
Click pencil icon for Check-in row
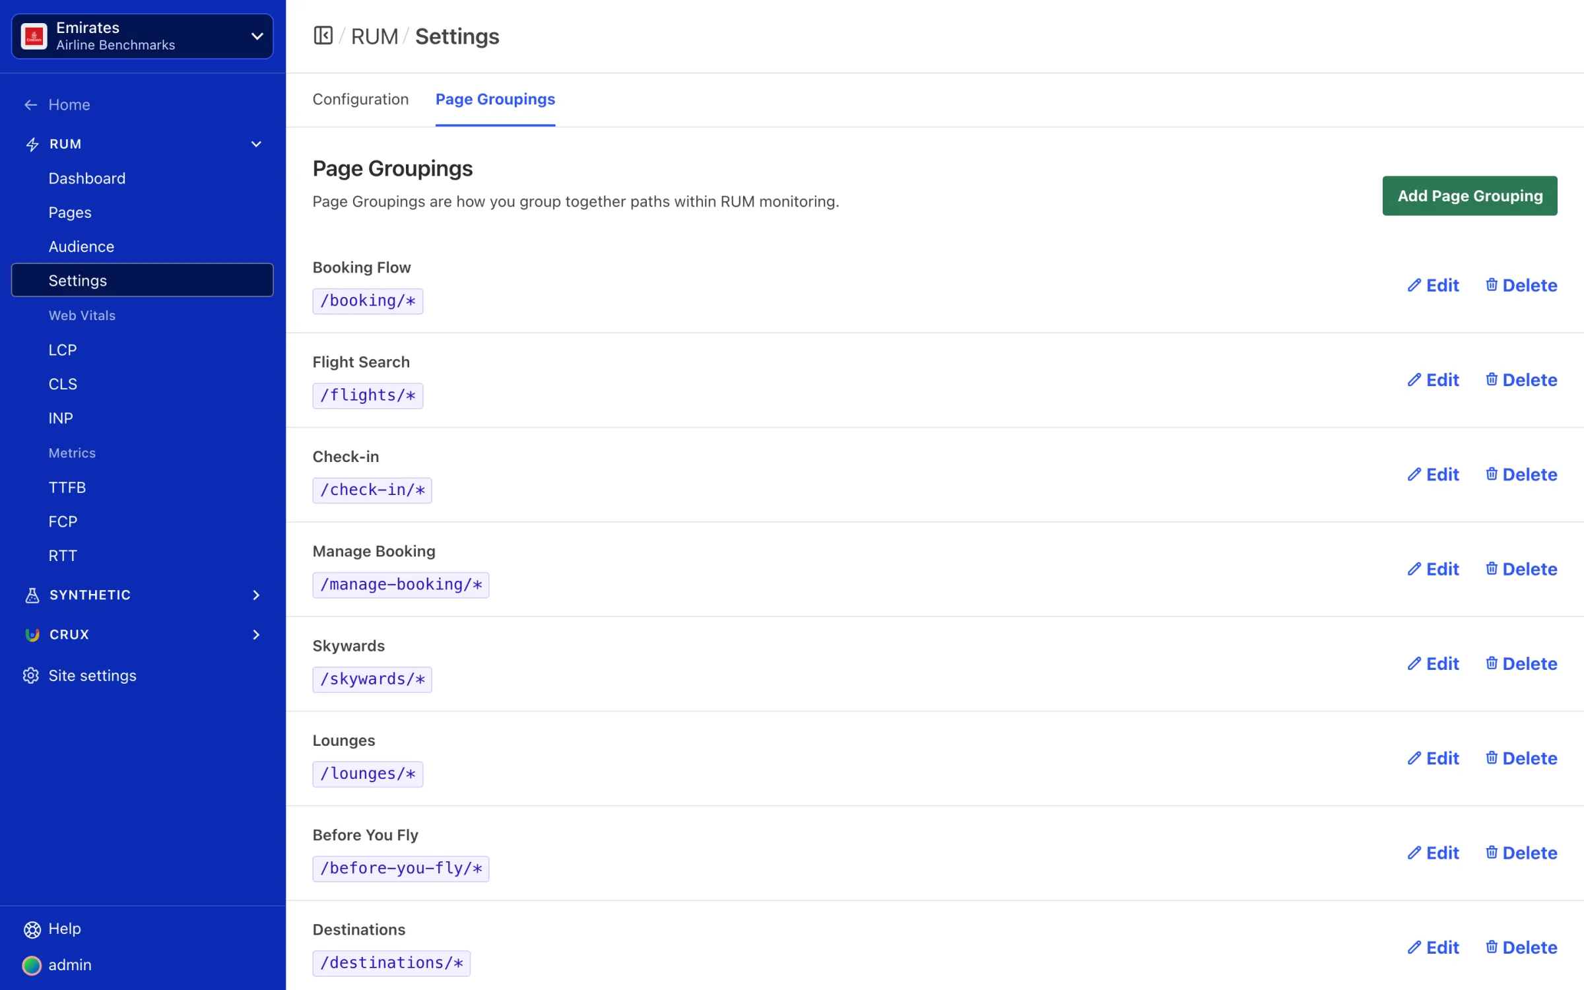[1414, 475]
